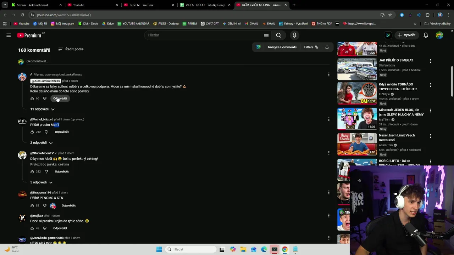Image resolution: width=454 pixels, height=255 pixels.
Task: Click the Chrome address bar URL
Action: (64, 15)
